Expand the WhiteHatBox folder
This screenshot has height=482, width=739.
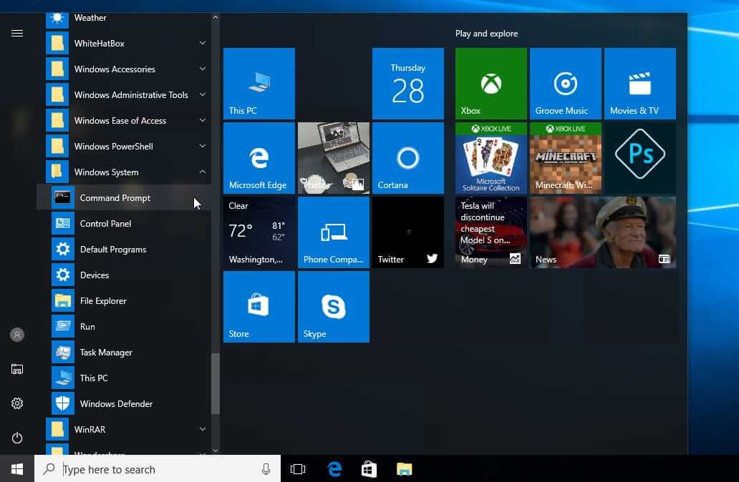(x=123, y=44)
